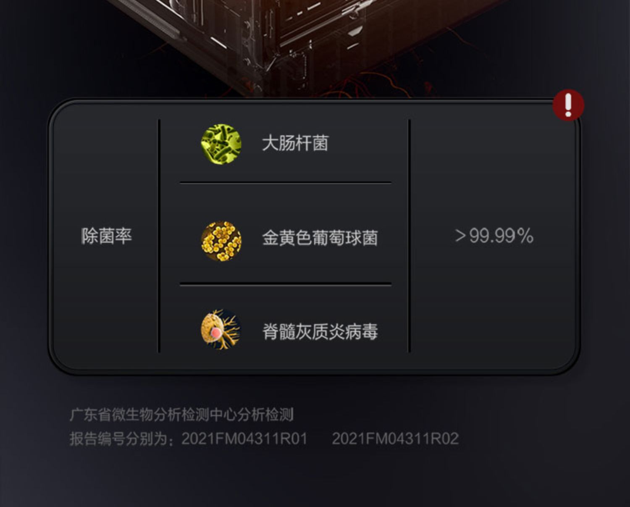Click the divider line below 大肠杆菌
The width and height of the screenshot is (630, 507).
pos(286,183)
